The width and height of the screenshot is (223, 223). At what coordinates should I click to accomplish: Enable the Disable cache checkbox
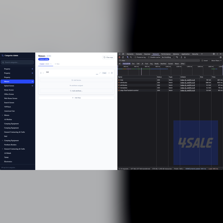click(x=149, y=57)
